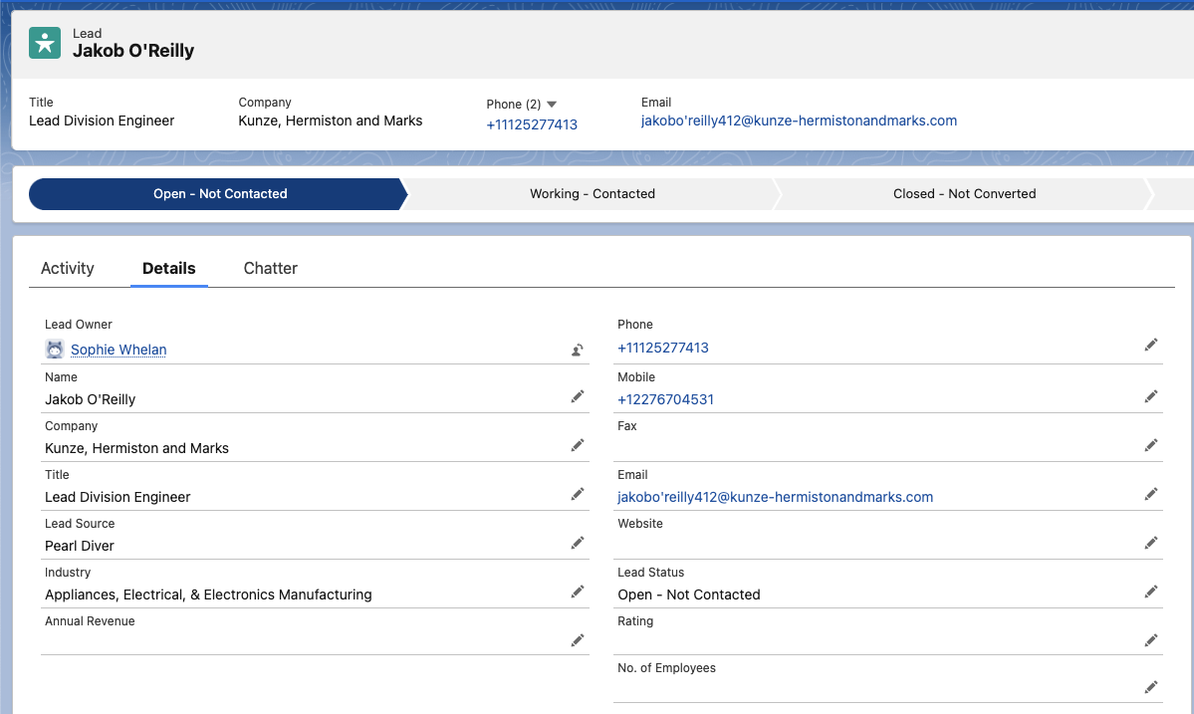
Task: Click the Lead record icon in header
Action: (x=45, y=43)
